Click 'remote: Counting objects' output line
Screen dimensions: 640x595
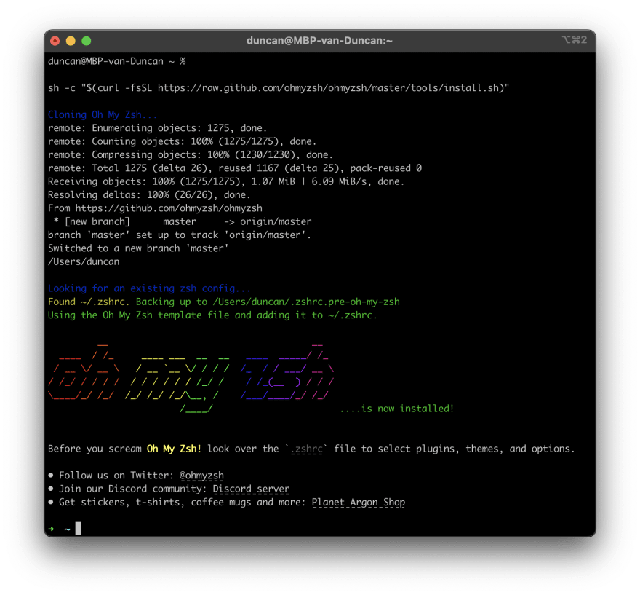[x=182, y=141]
